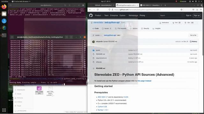Viewport: 204px width, 114px height.
Task: Open the globe application icon in the dock
Action: pos(4,28)
